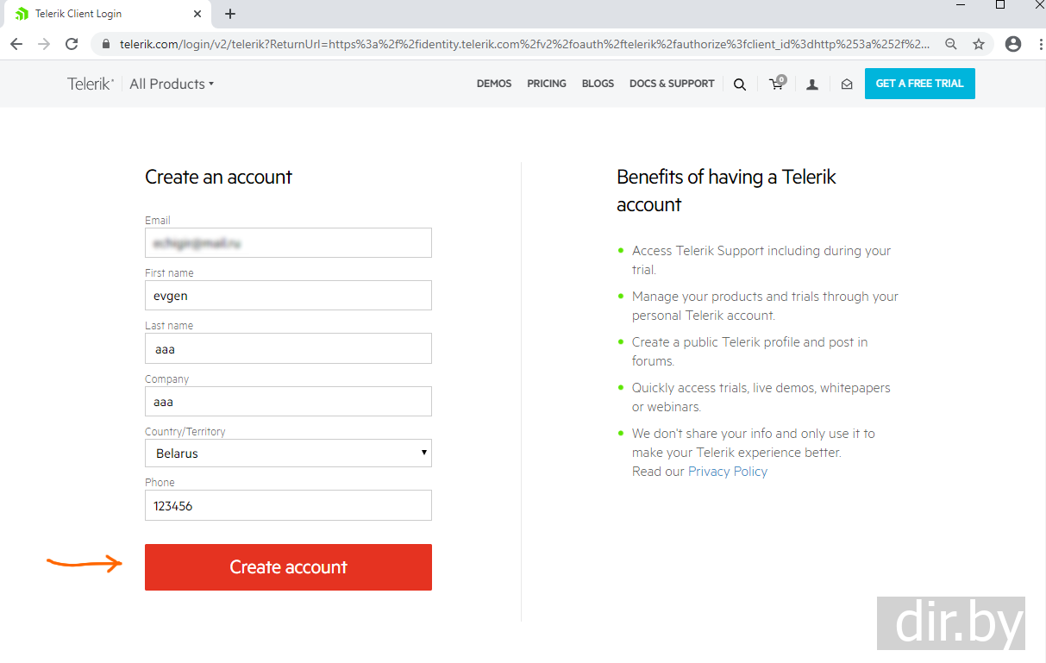Click Get a Free Trial button

point(919,84)
